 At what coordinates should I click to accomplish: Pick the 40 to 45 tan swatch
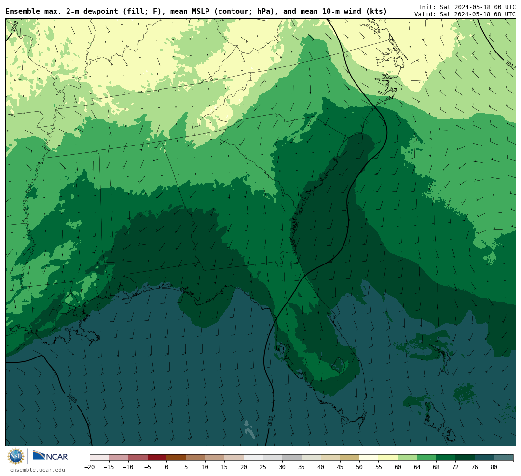[330, 458]
